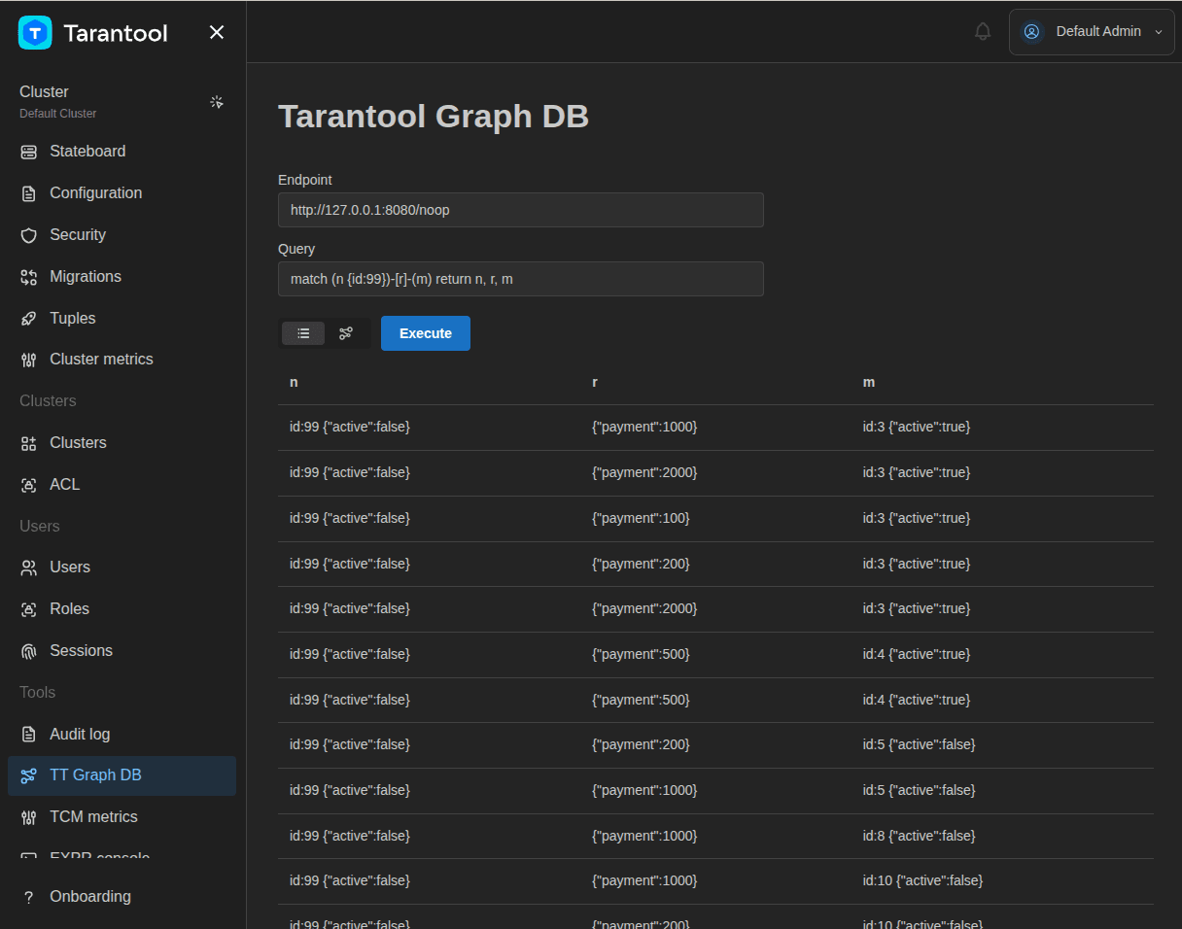Open the Clusters page
Screen dimensions: 1182x929
(122, 443)
